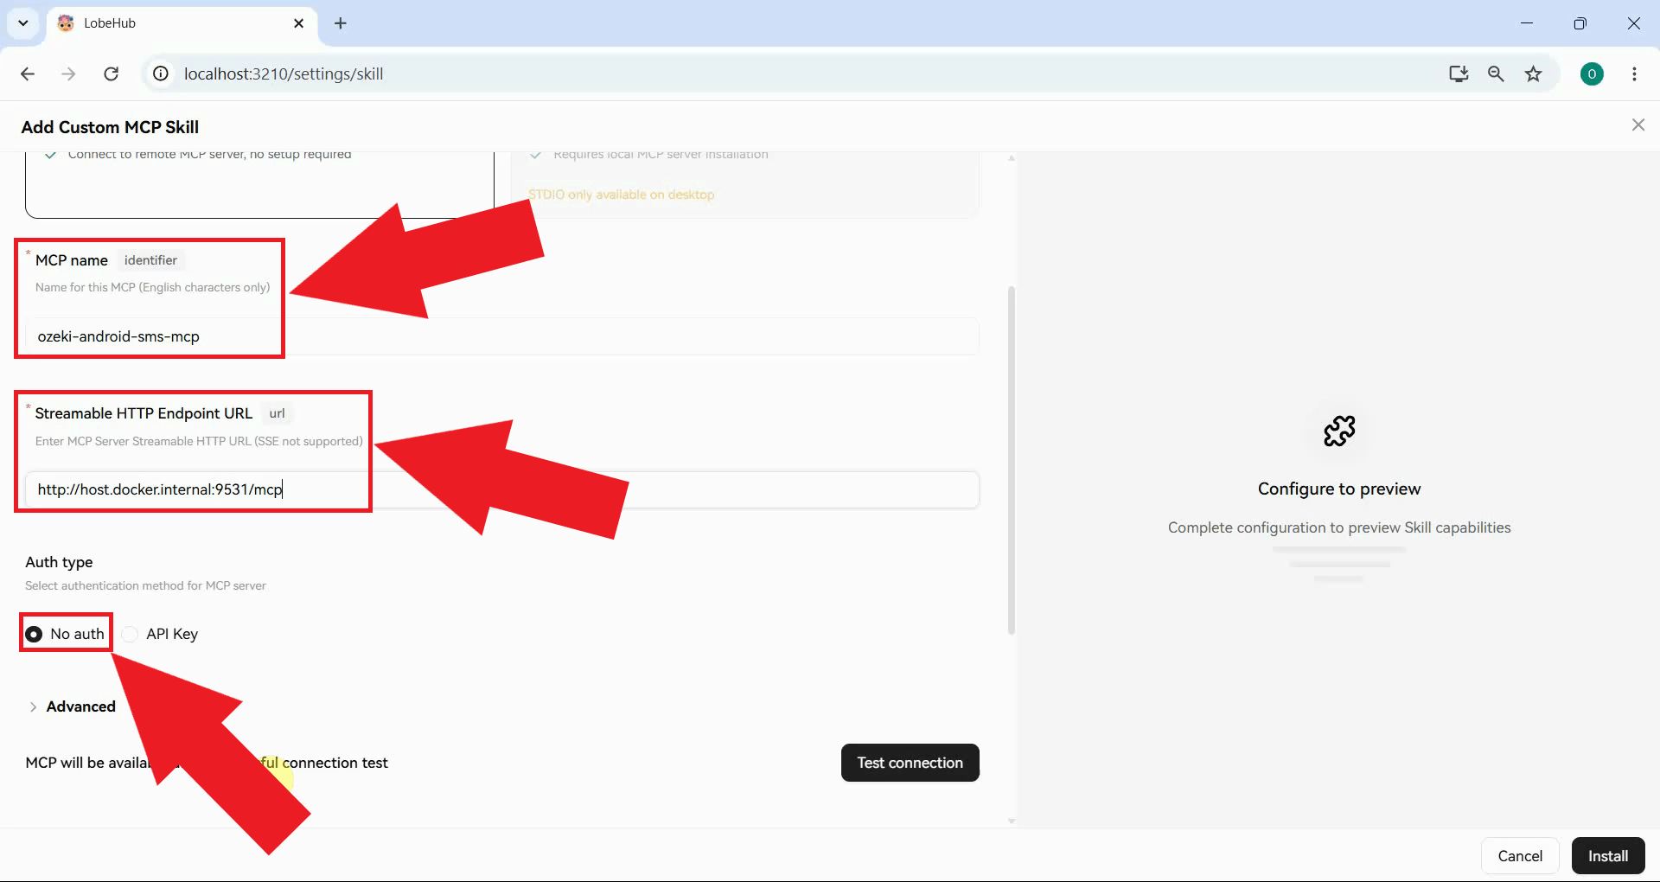
Task: Click 'Connect to remote MCP server' text
Action: [x=209, y=155]
